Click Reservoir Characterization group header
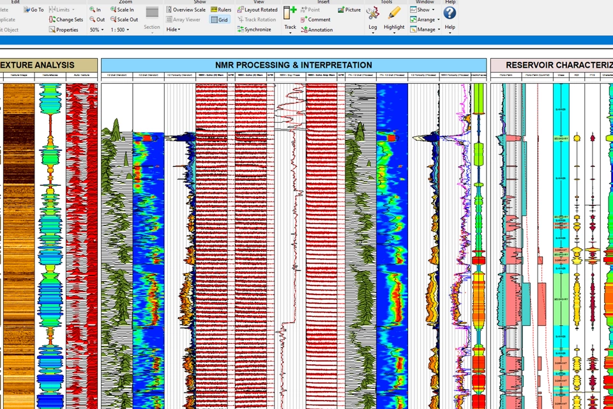The image size is (613, 409). click(x=552, y=65)
